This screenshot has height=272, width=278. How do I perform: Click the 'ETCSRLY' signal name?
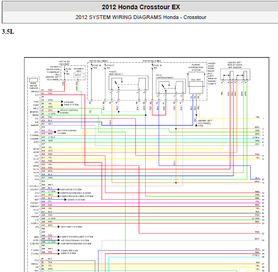[x=34, y=186]
